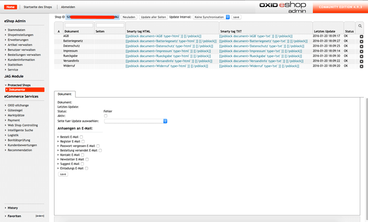The height and width of the screenshot is (222, 368).
Task: Delete the Impressum document row
Action: point(362,51)
